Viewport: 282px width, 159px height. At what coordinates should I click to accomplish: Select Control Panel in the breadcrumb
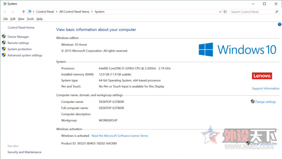pos(45,12)
